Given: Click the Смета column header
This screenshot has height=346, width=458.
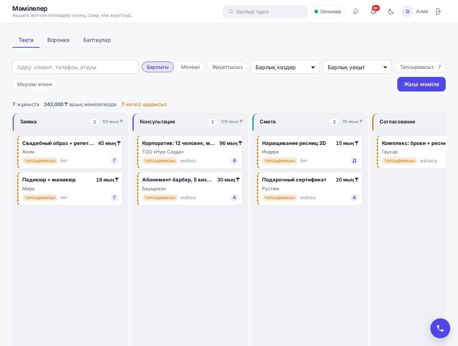Looking at the screenshot, I should point(309,121).
